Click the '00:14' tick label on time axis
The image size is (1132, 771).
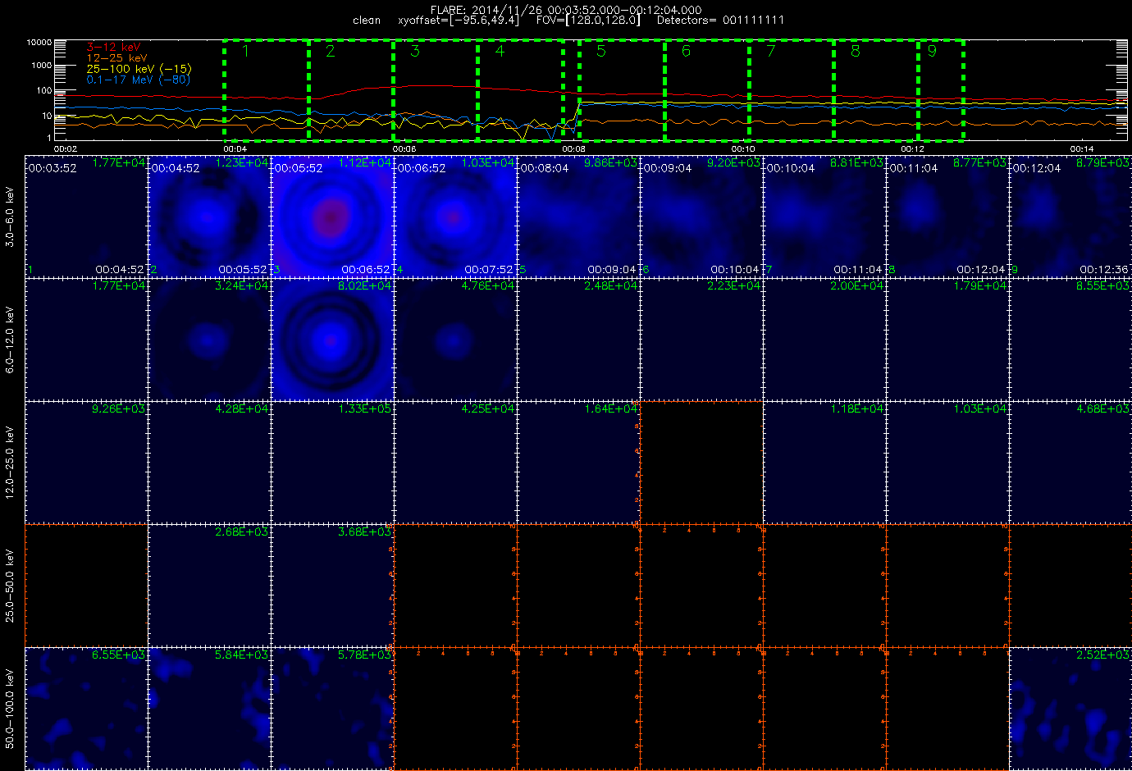pos(1082,148)
